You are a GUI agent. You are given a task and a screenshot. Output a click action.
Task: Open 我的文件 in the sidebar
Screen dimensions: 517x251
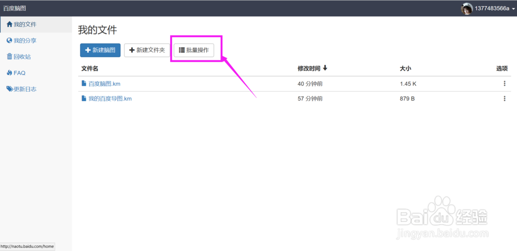coord(36,24)
